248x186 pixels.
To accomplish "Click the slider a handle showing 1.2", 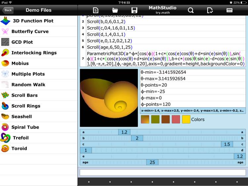I will [x=124, y=132].
